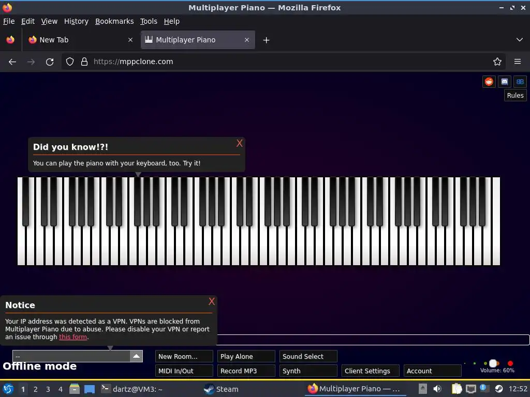Click the Firefox View pinned icon

10,40
